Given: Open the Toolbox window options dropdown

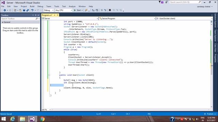Looking at the screenshot, I should 33,15.
